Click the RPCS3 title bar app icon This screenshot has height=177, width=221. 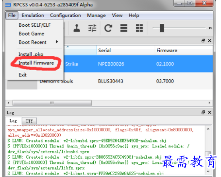coord(8,5)
